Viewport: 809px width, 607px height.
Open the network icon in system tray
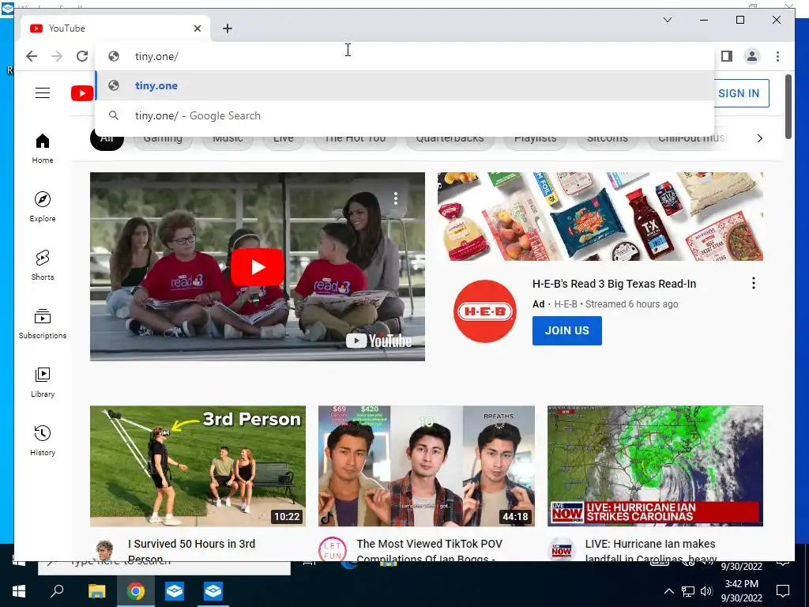[687, 591]
